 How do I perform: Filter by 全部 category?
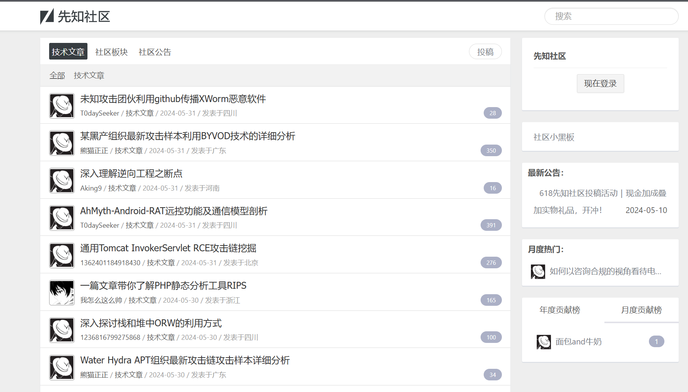pos(57,75)
